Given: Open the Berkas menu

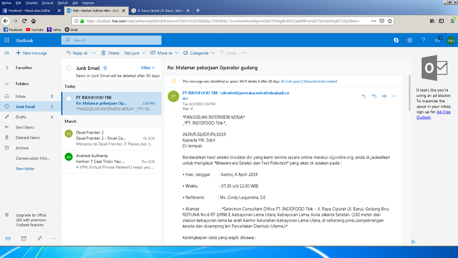Looking at the screenshot, I should point(6,3).
